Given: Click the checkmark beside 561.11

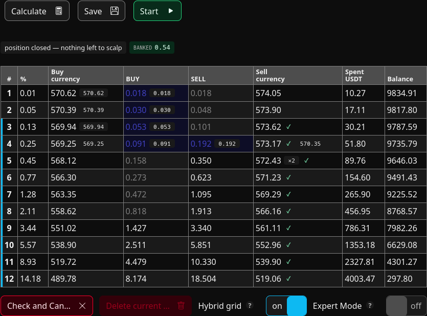Looking at the screenshot, I should (x=288, y=228).
